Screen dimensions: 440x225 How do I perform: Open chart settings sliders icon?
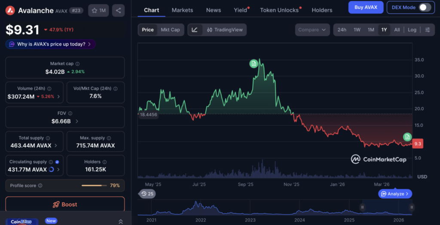(x=427, y=30)
